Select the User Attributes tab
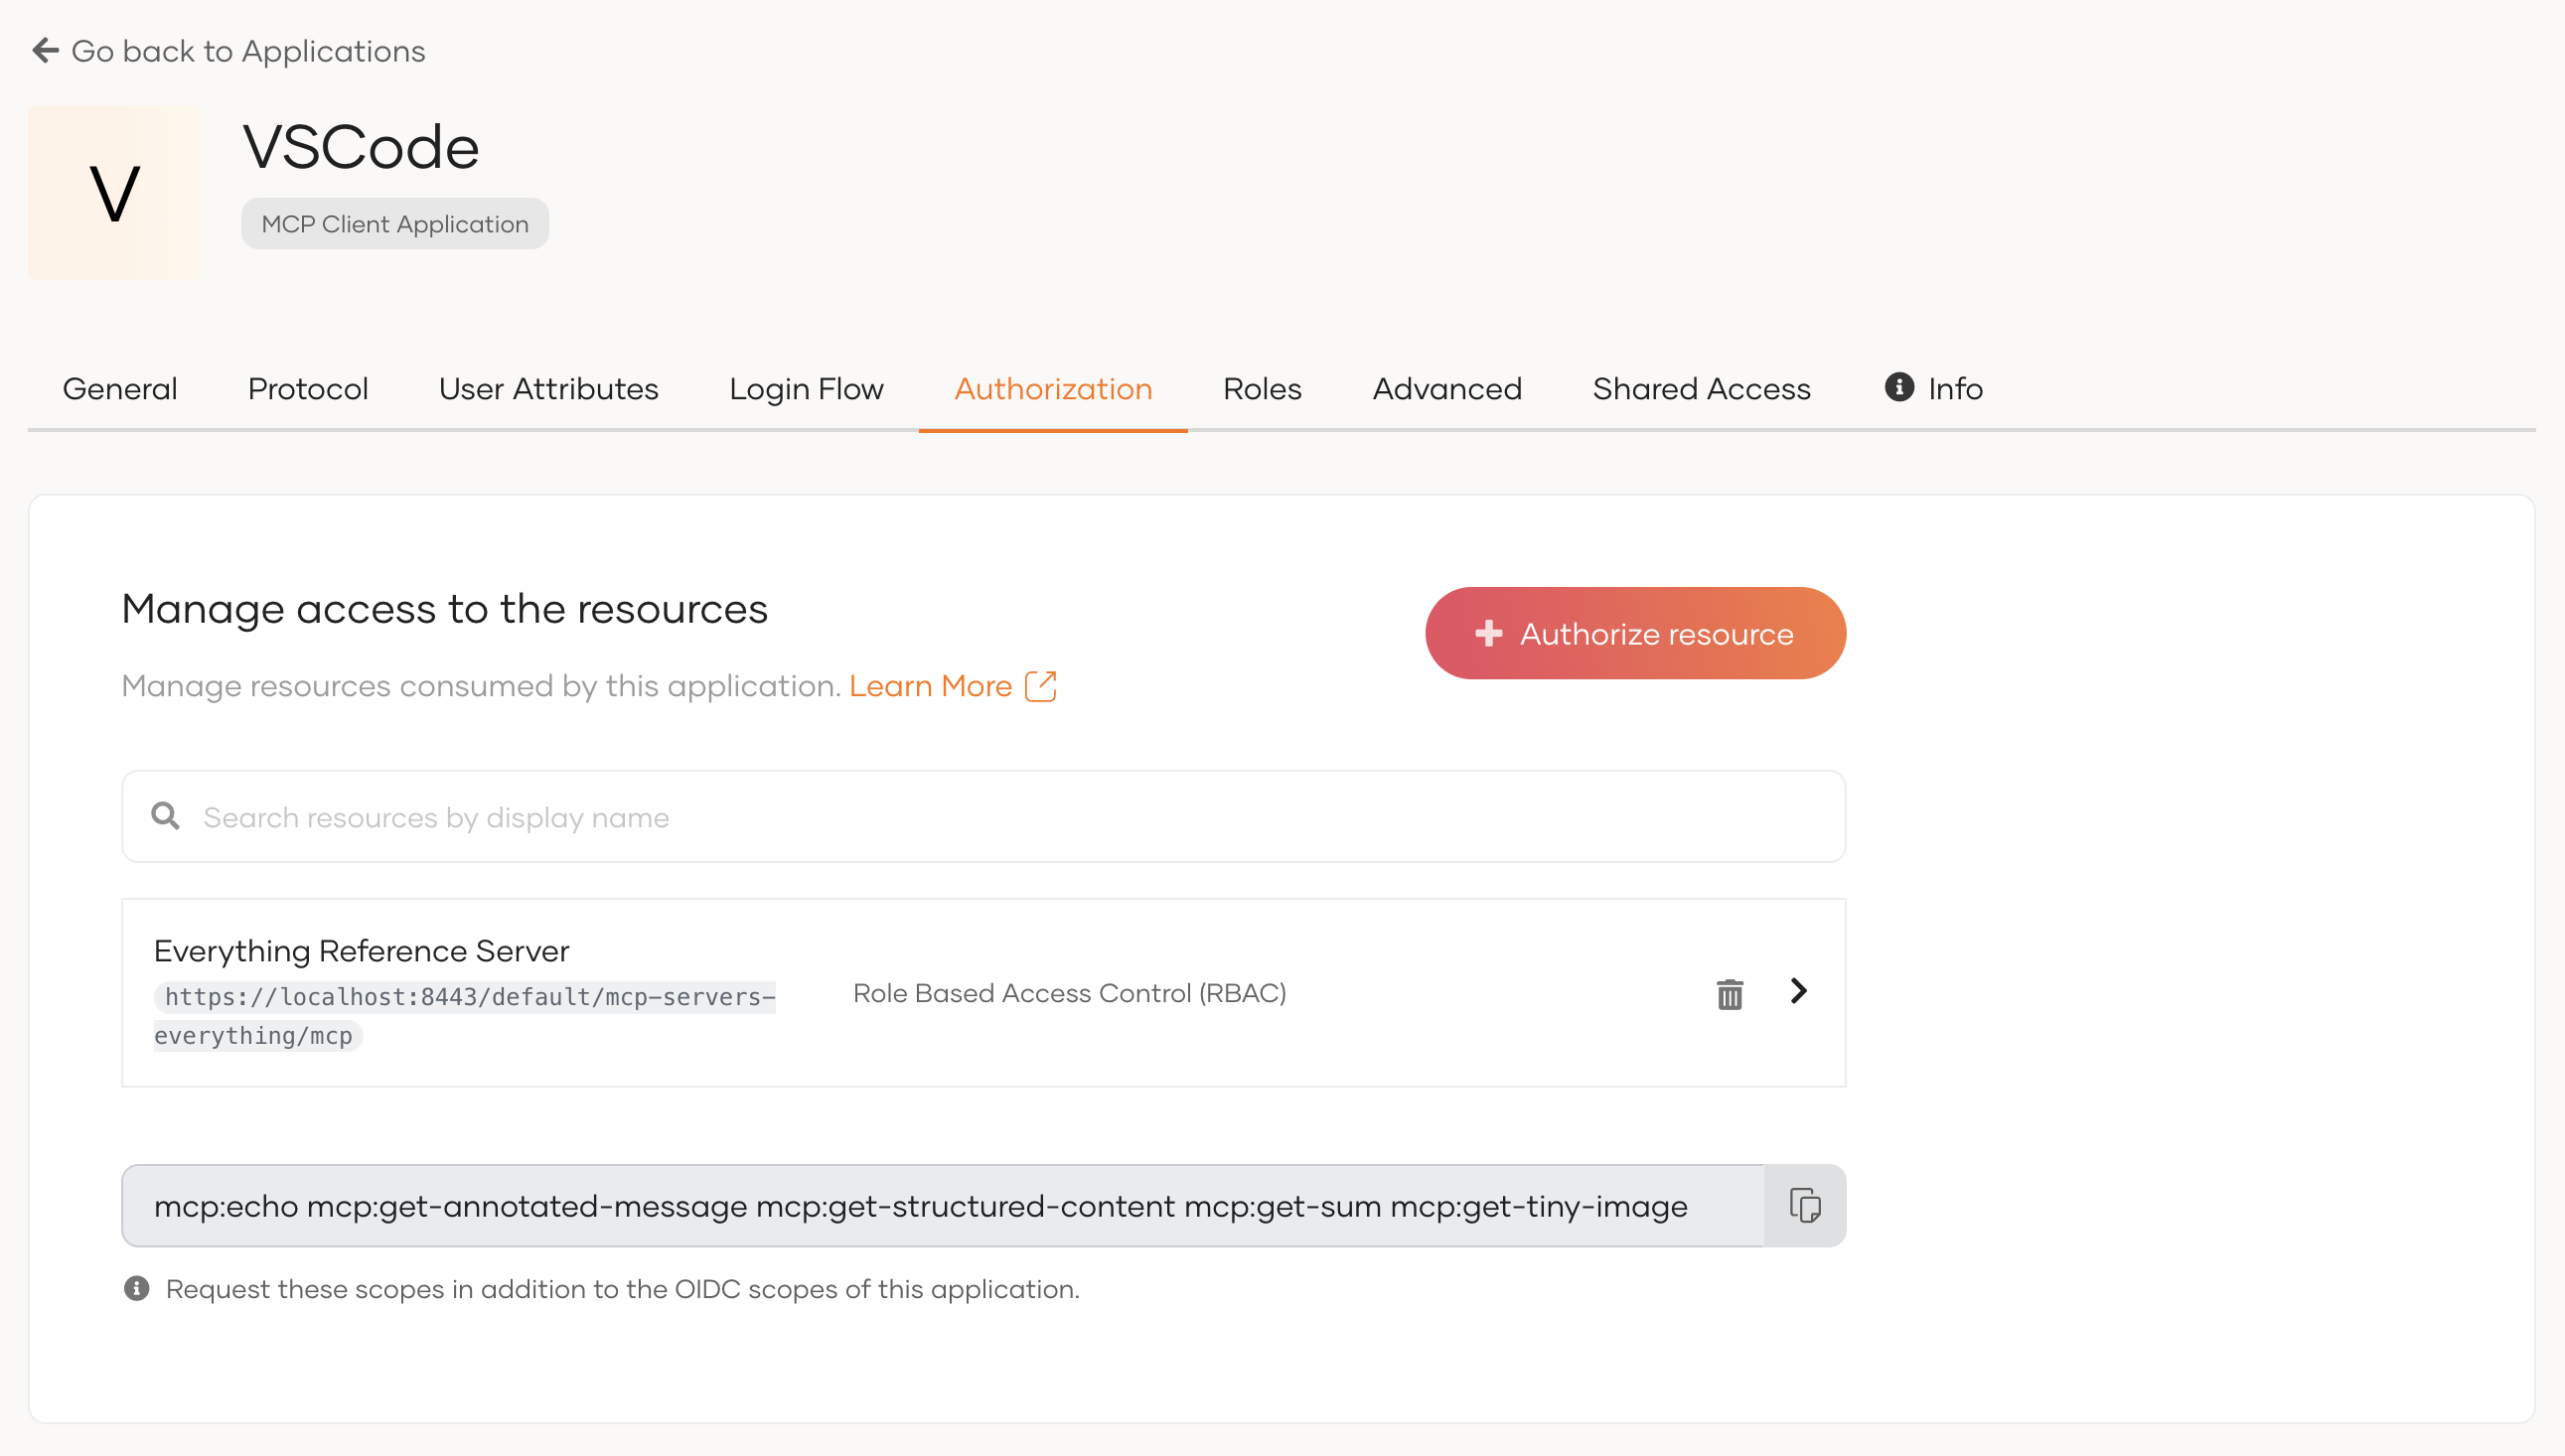Image resolution: width=2565 pixels, height=1456 pixels. (x=549, y=388)
